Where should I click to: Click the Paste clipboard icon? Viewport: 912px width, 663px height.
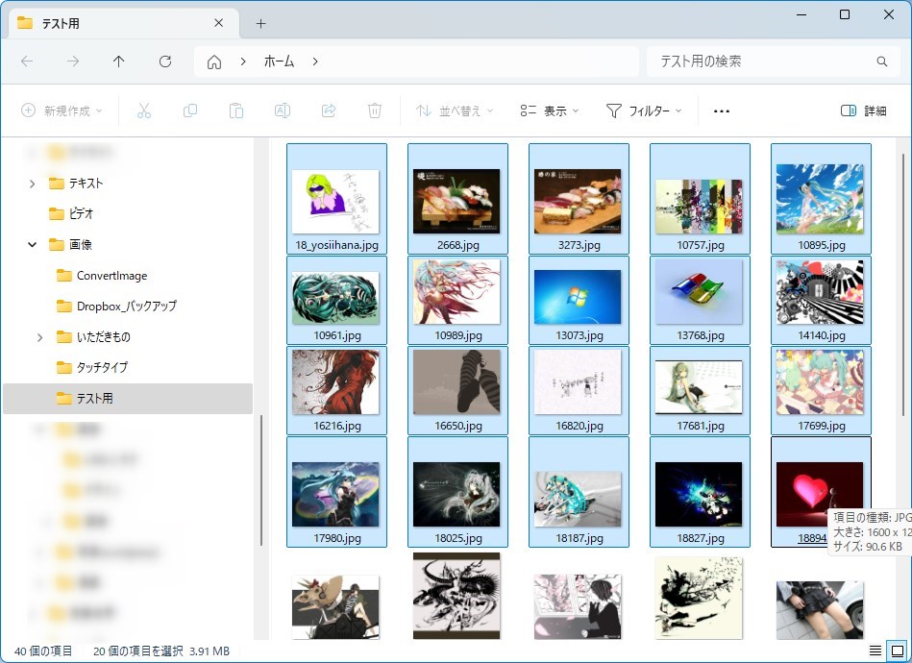[x=236, y=110]
